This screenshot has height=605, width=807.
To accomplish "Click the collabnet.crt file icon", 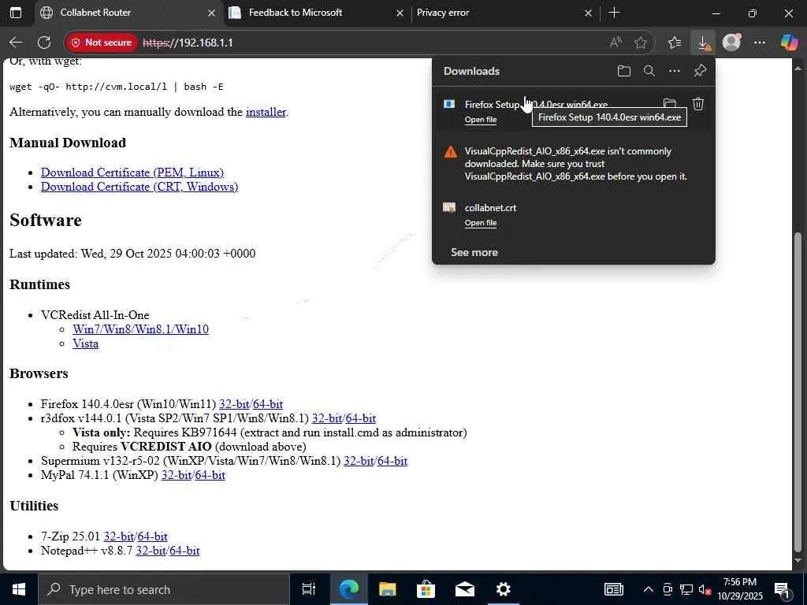I will 449,208.
